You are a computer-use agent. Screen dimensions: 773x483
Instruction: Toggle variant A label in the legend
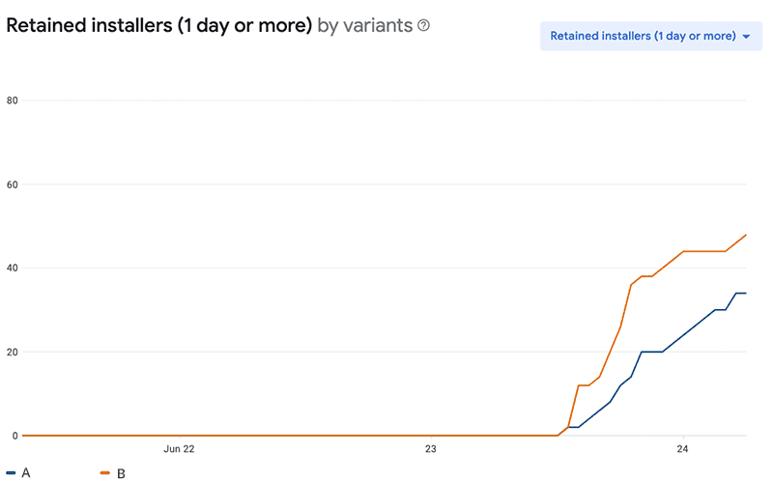25,473
